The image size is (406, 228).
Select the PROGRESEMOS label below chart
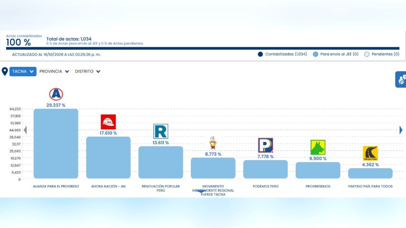318,186
